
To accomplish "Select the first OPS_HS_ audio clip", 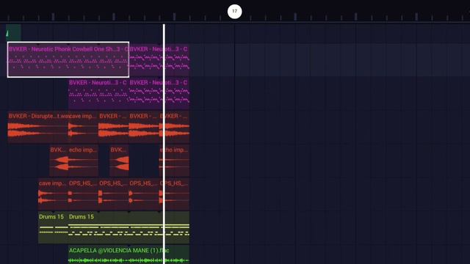I will click(83, 194).
